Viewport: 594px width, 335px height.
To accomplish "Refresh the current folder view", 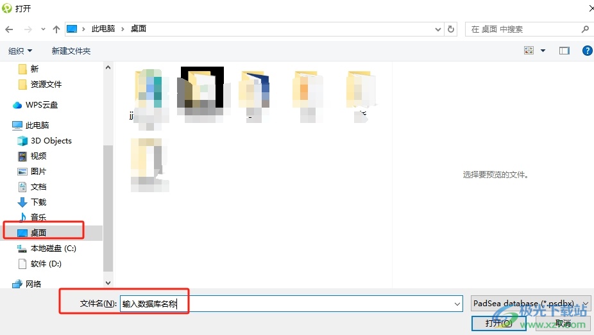I will pyautogui.click(x=451, y=29).
